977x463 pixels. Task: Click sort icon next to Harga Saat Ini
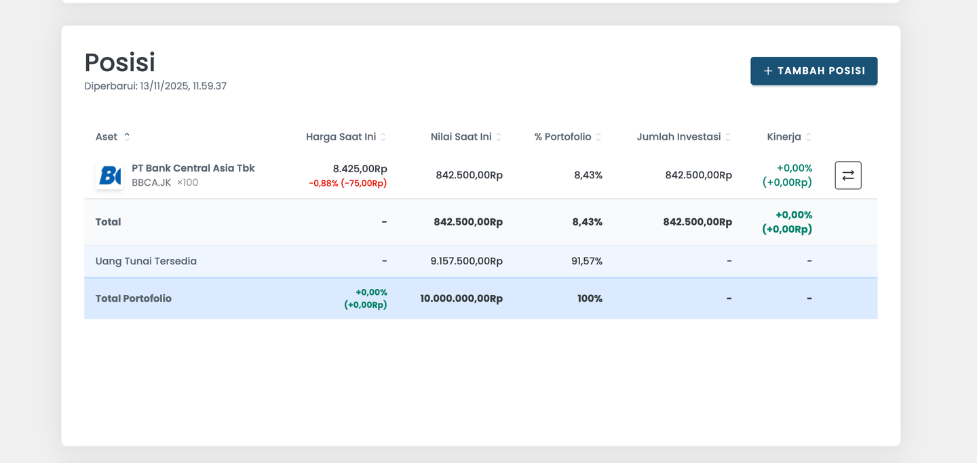point(383,137)
